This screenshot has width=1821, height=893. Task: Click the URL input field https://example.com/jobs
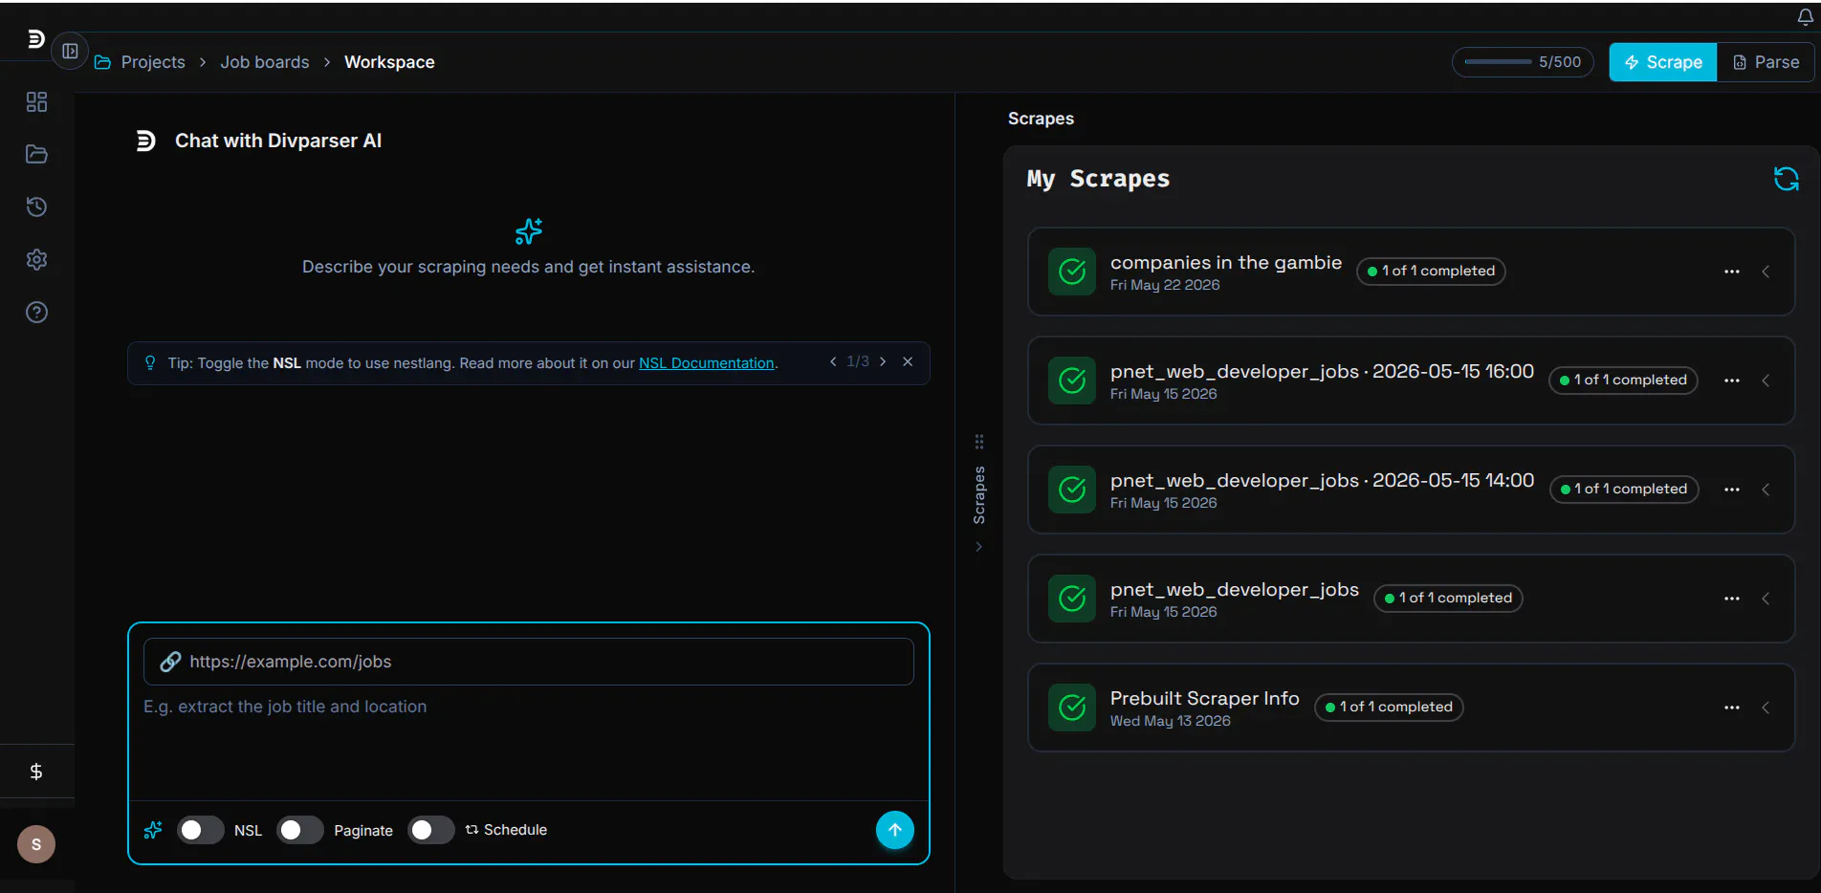[529, 662]
